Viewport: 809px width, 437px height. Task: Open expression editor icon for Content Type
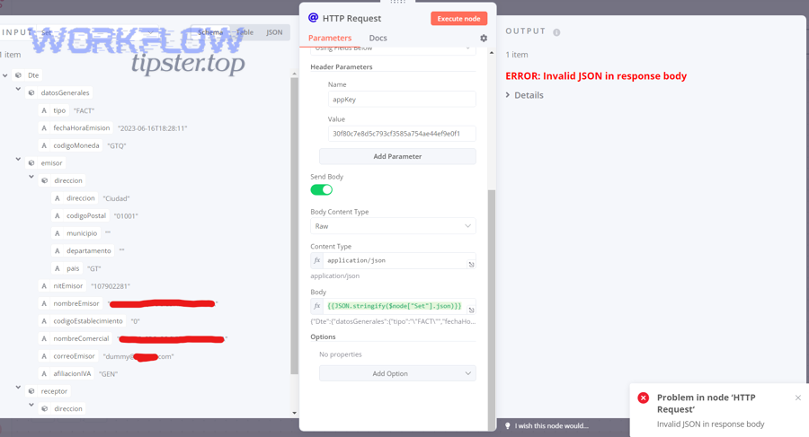[x=471, y=265]
